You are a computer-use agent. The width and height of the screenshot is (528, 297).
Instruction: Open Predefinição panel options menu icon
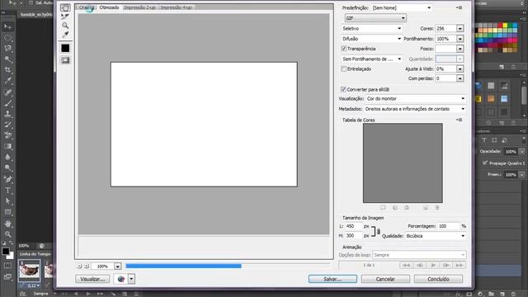460,7
